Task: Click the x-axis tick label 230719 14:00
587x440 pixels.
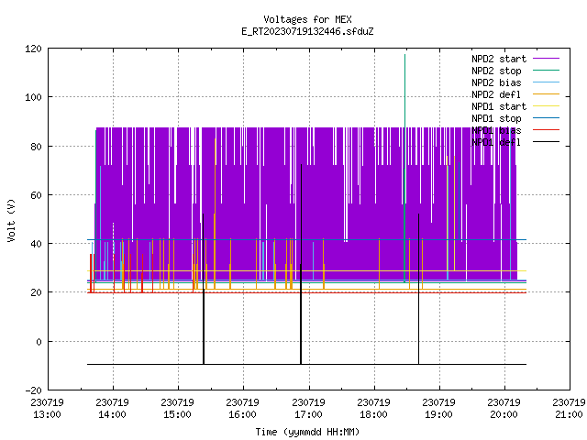Action: (112, 409)
